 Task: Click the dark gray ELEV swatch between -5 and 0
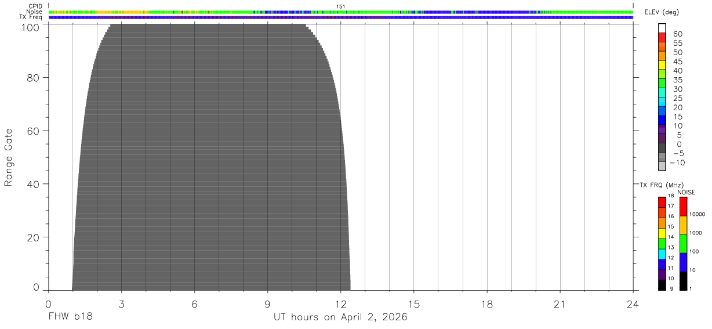[662, 148]
